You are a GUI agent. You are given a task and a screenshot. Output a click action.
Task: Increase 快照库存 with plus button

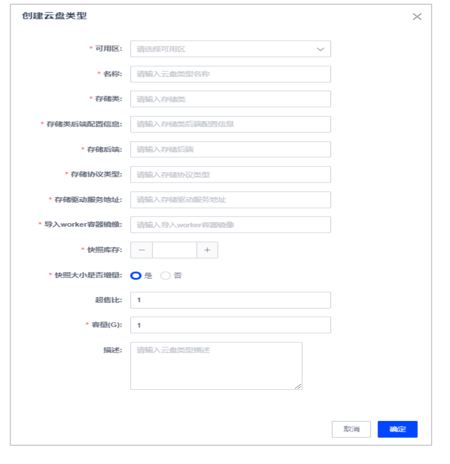207,250
